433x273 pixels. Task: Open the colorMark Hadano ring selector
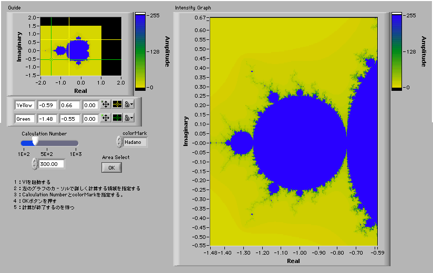[135, 142]
